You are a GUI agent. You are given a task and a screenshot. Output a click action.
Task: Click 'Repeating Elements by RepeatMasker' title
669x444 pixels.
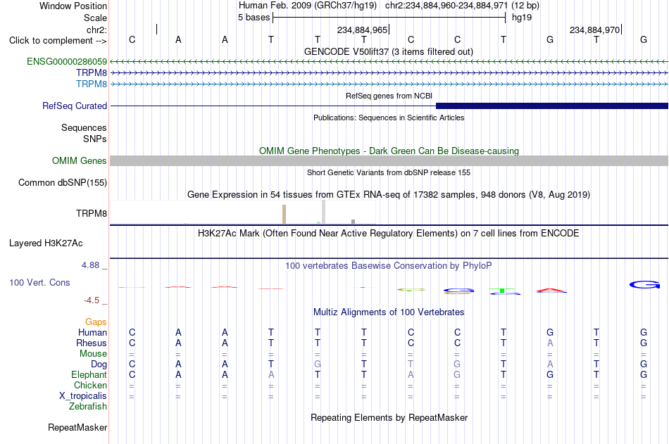coord(389,417)
